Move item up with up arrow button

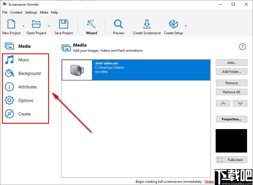(223, 103)
